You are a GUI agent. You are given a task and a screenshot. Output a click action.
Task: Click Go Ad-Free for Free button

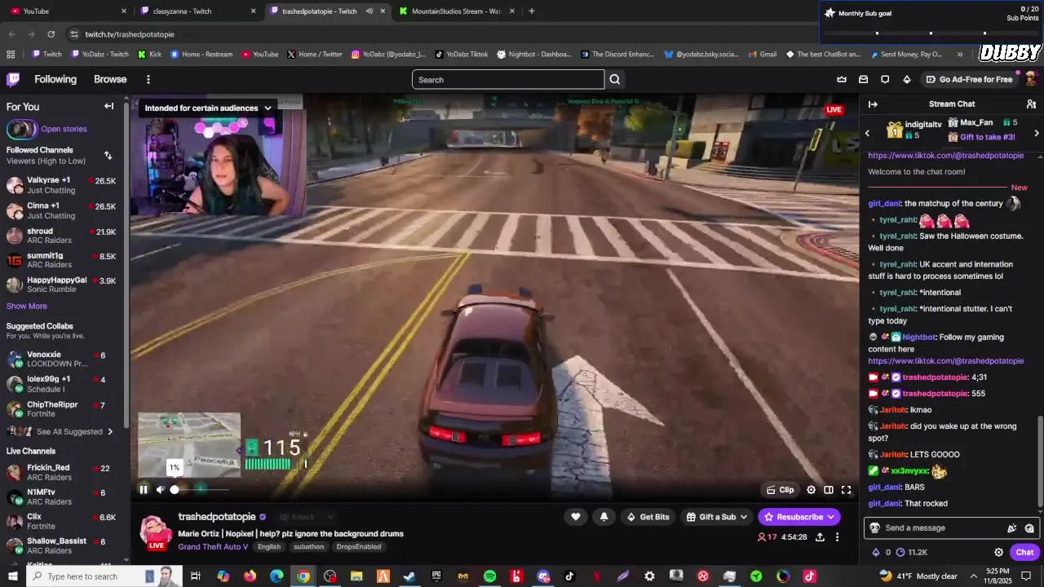(x=969, y=79)
